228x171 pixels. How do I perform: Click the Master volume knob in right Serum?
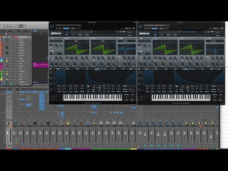pyautogui.click(x=218, y=33)
